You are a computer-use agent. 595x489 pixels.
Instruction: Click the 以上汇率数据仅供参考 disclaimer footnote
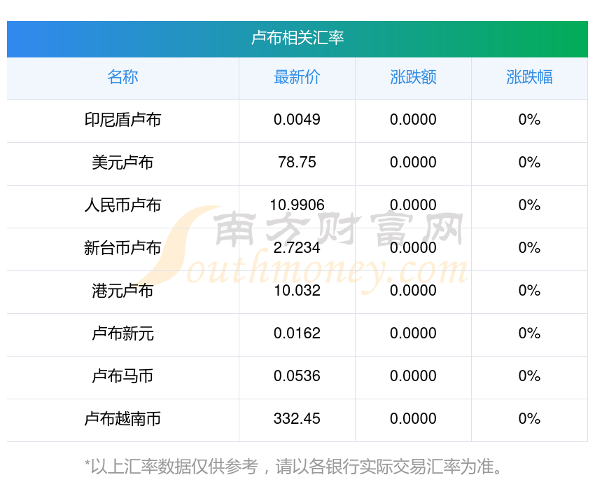pyautogui.click(x=293, y=467)
